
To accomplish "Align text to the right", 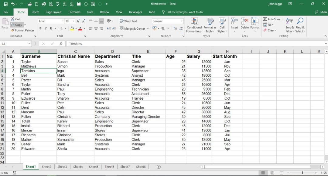I will coord(101,28).
